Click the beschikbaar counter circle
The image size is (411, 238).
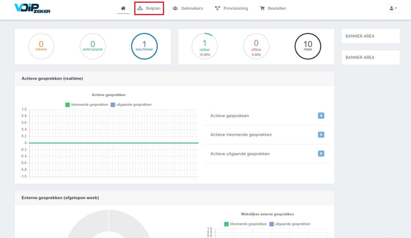(x=144, y=46)
